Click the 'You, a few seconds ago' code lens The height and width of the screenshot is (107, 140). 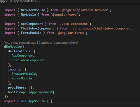(x=20, y=43)
